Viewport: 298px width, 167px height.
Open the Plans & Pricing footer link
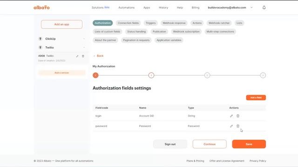pyautogui.click(x=195, y=161)
